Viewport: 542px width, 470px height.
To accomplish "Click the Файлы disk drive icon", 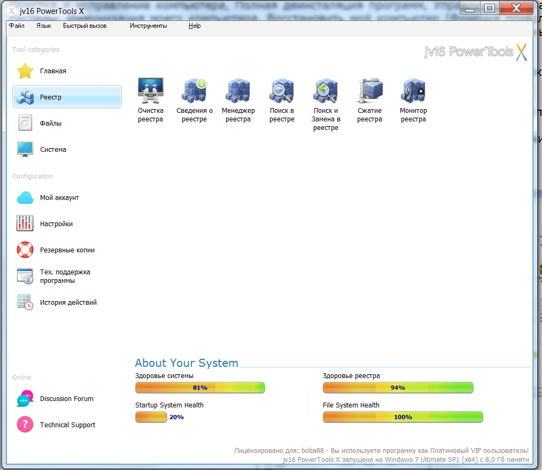I will [25, 123].
